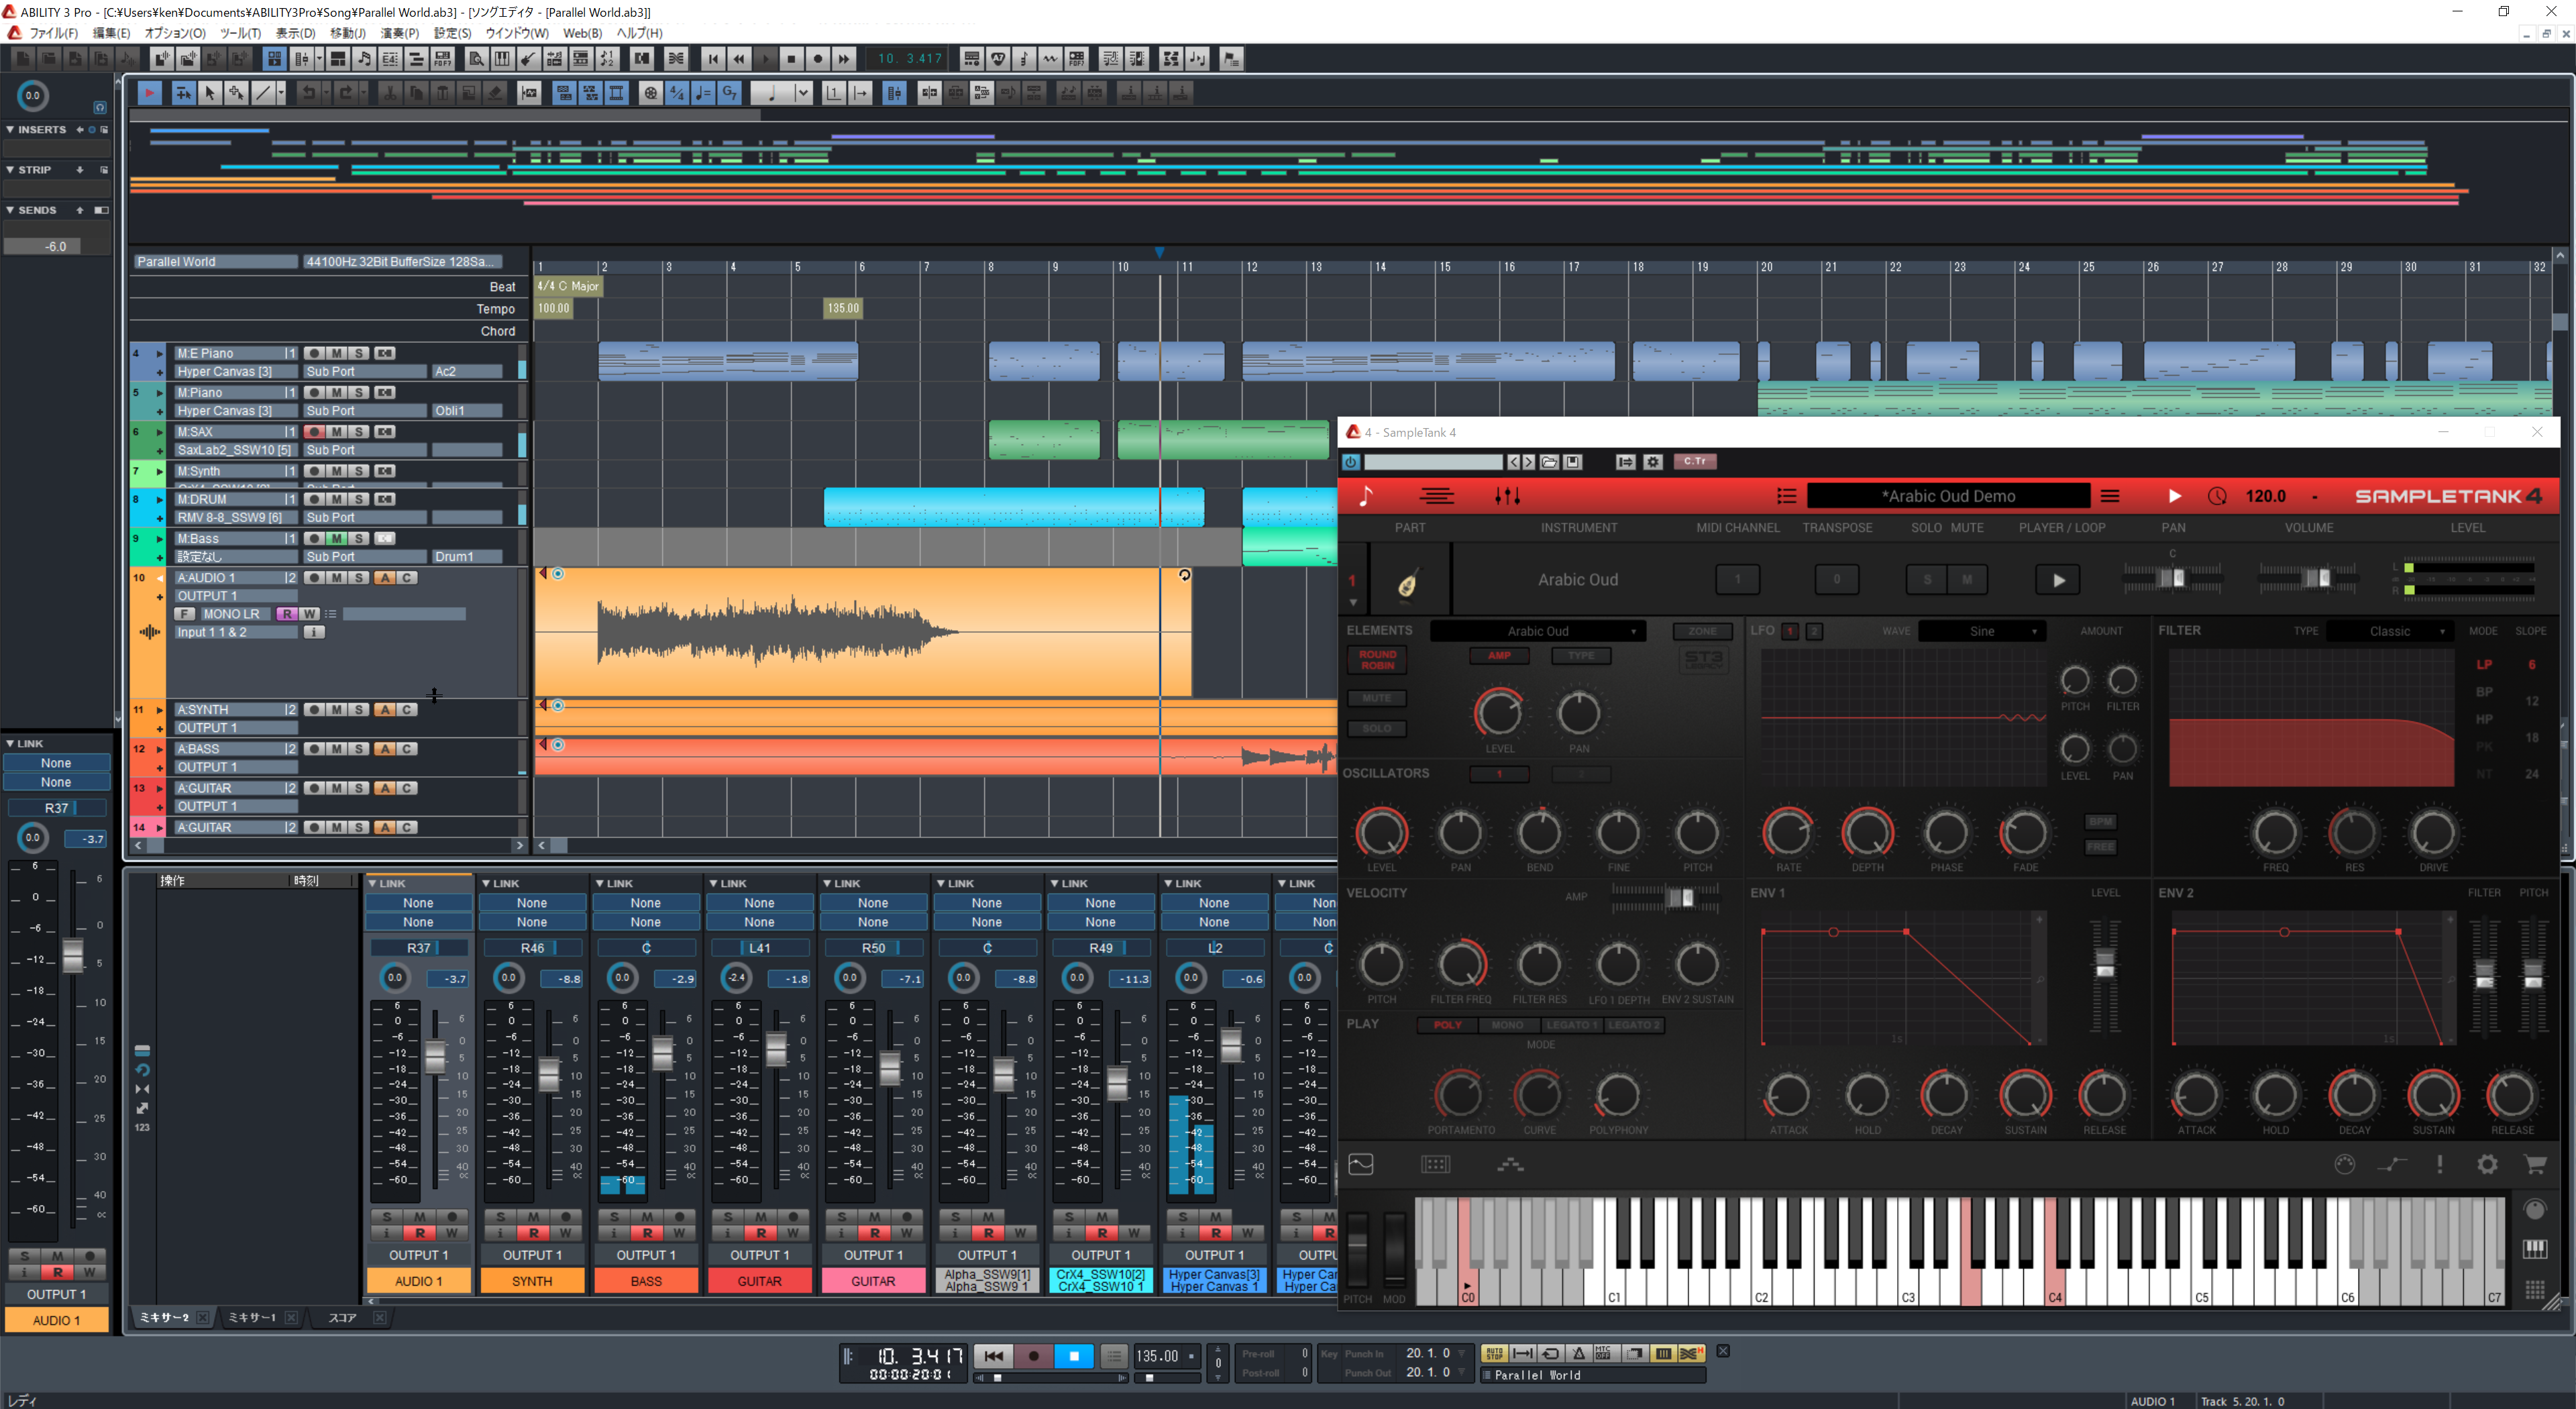The width and height of the screenshot is (2576, 1409).
Task: Toggle SampleTank part Mute button
Action: [1967, 579]
